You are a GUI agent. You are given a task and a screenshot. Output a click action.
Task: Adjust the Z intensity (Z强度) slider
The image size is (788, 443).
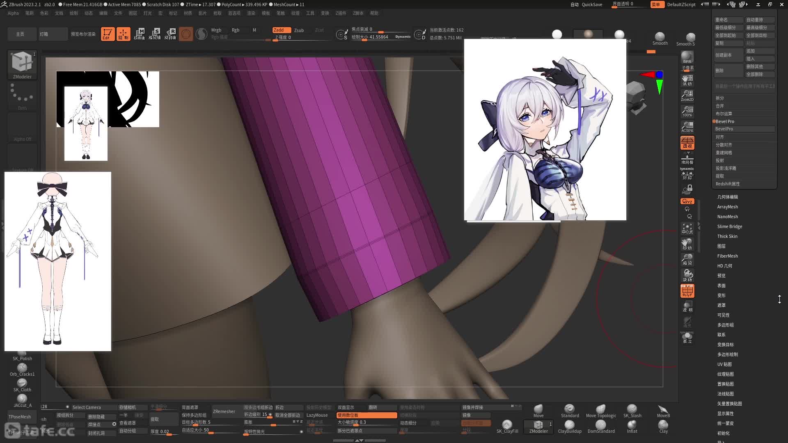302,37
